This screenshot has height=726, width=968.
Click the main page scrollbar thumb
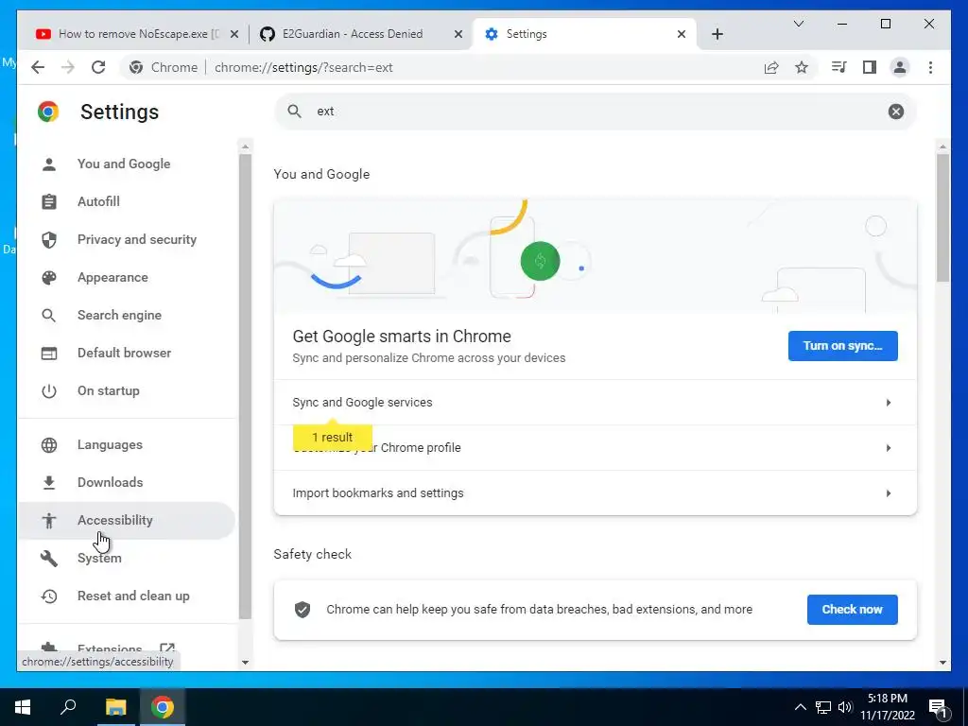942,217
